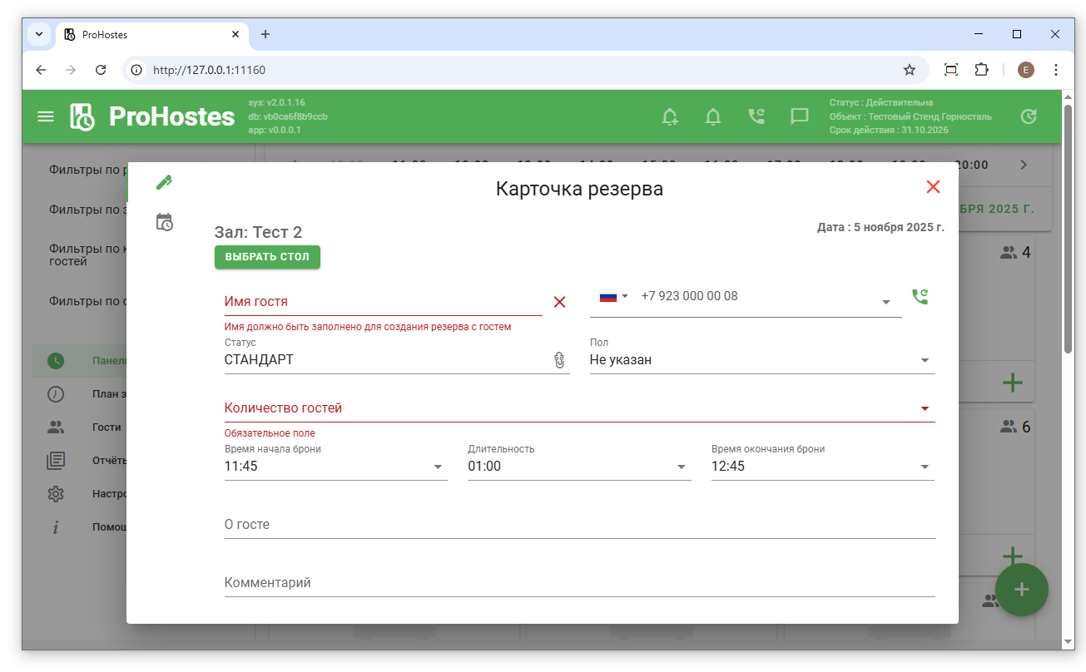Image resolution: width=1086 pixels, height=672 pixels.
Task: Open the calendar history icon in card sidebar
Action: (164, 222)
